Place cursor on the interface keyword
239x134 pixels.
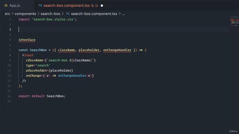27,40
